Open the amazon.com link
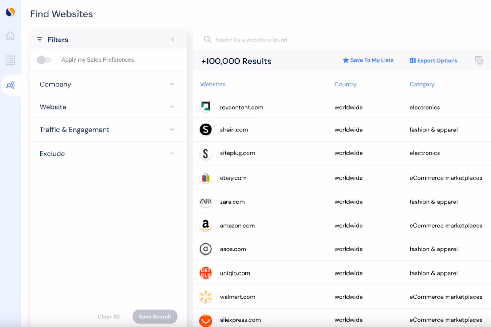This screenshot has height=327, width=491. 237,226
